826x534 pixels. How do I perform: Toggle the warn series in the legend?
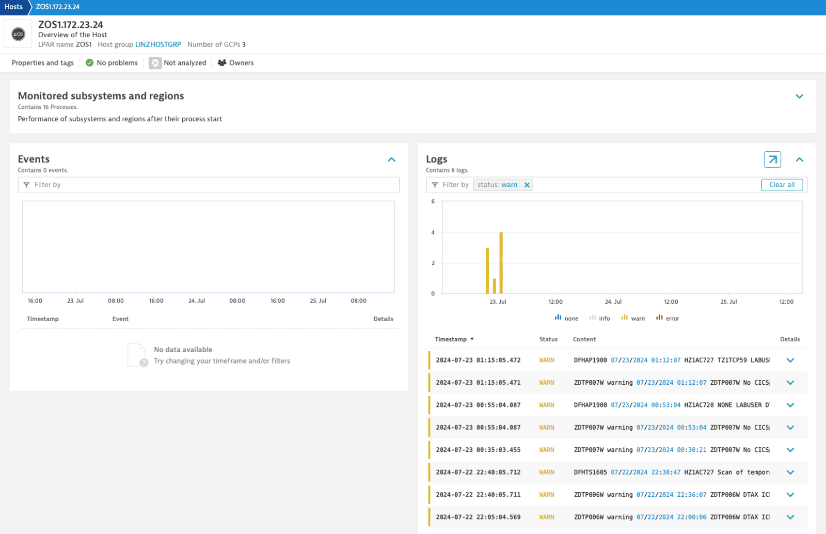(633, 318)
